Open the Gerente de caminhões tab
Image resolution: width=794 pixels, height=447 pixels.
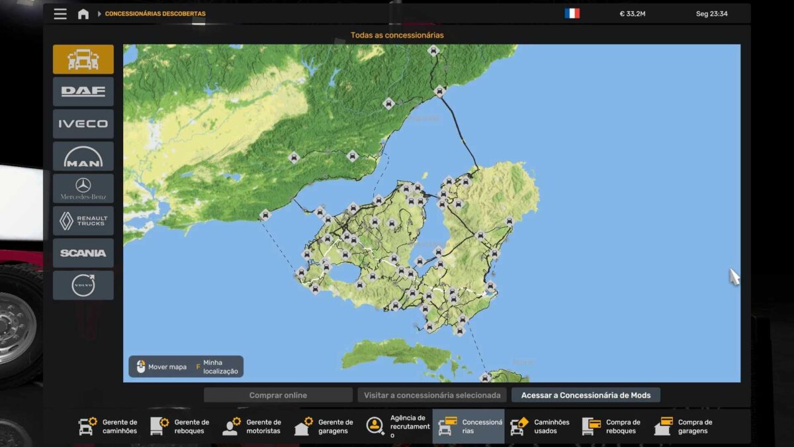pos(109,426)
